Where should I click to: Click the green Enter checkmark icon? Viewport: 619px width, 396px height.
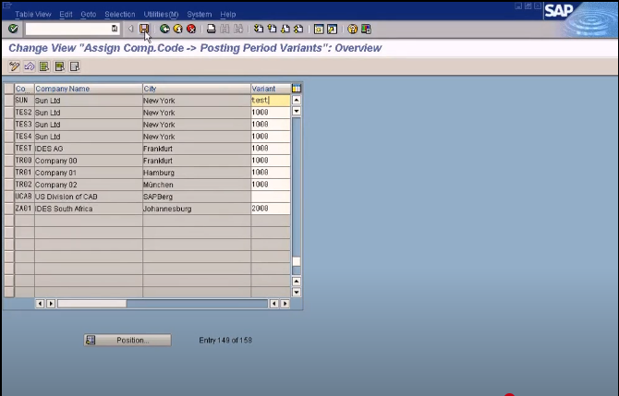[13, 29]
